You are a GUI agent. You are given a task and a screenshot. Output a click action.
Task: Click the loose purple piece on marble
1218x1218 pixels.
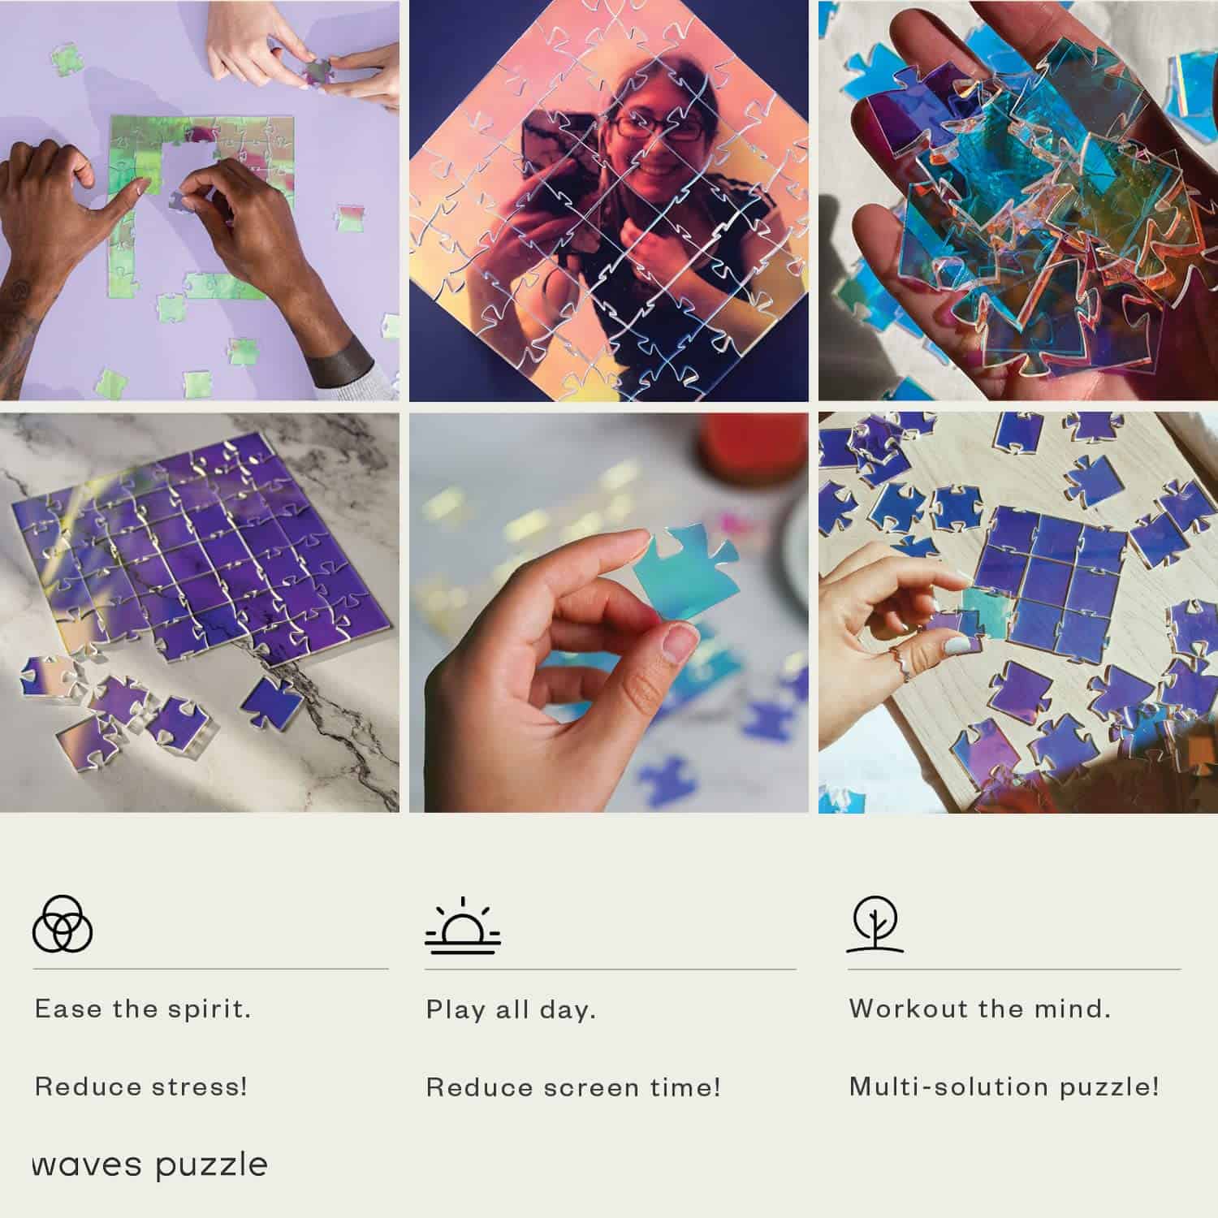pyautogui.click(x=272, y=702)
